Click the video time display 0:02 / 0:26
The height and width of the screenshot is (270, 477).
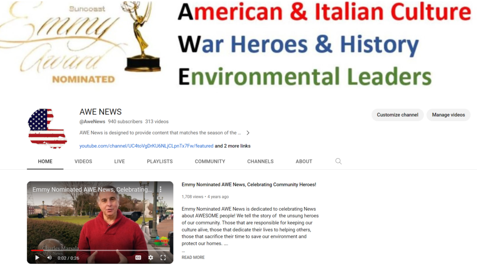coord(68,258)
